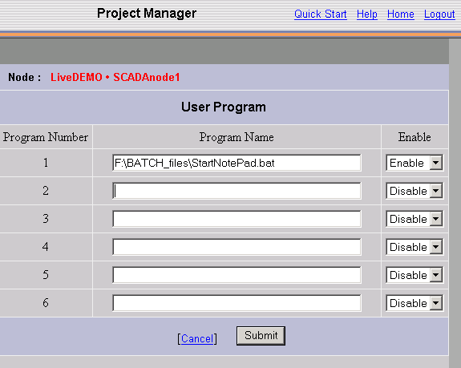461x368 pixels.
Task: Focus the Program Name input for program 5
Action: pos(237,275)
